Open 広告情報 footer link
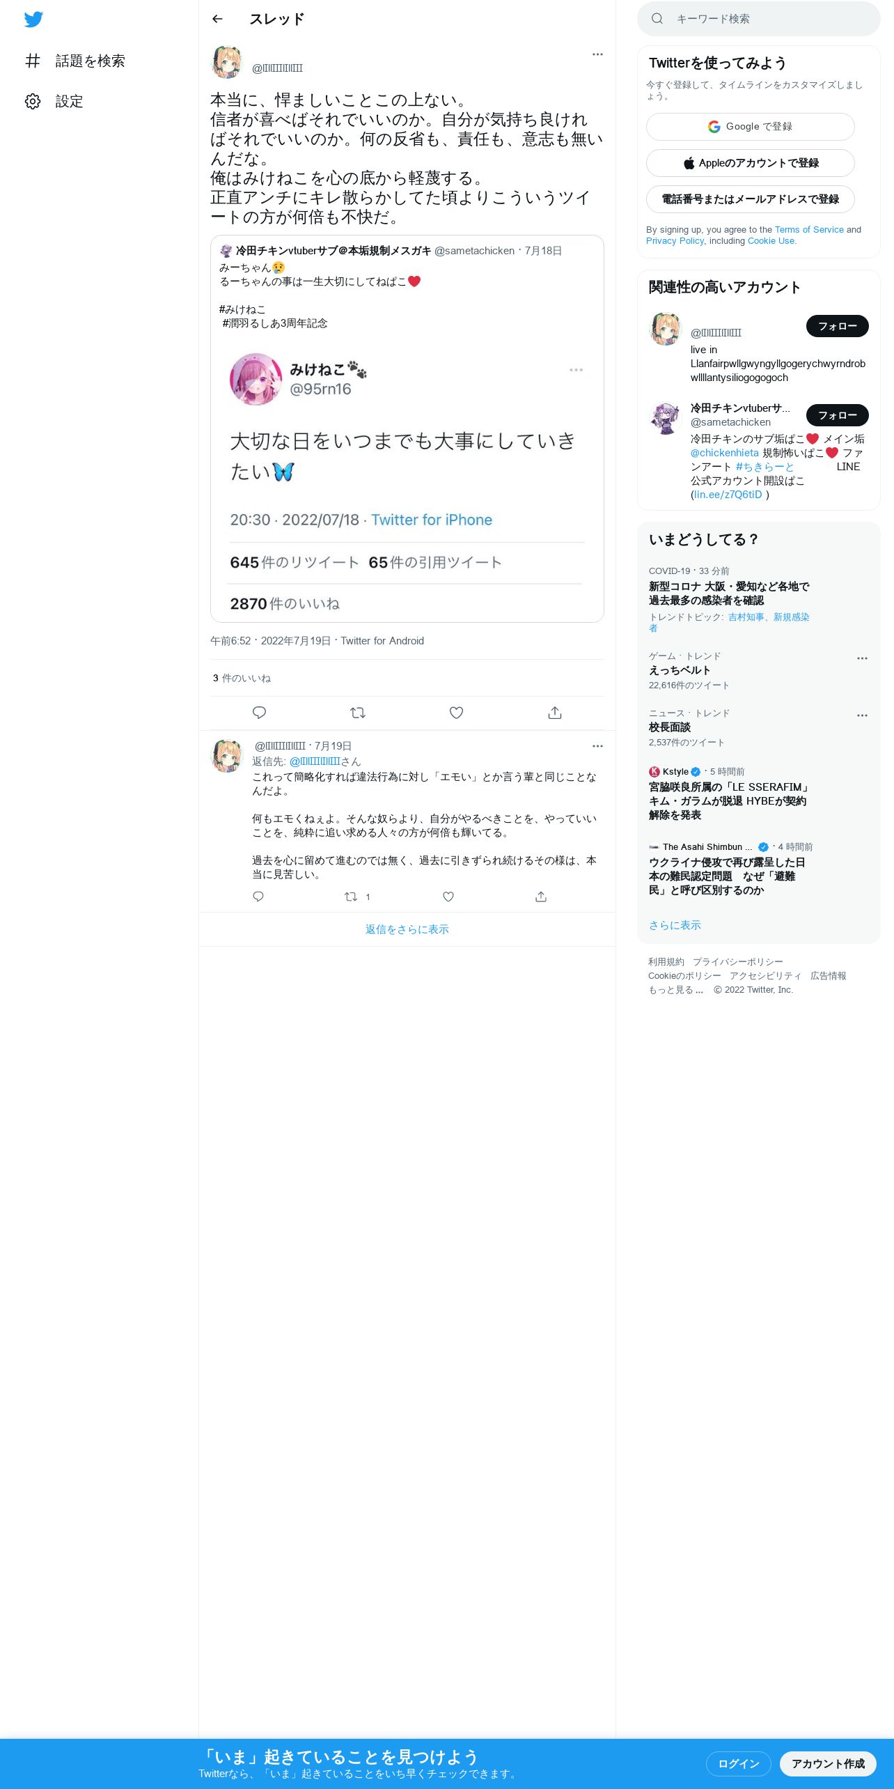 pos(829,976)
